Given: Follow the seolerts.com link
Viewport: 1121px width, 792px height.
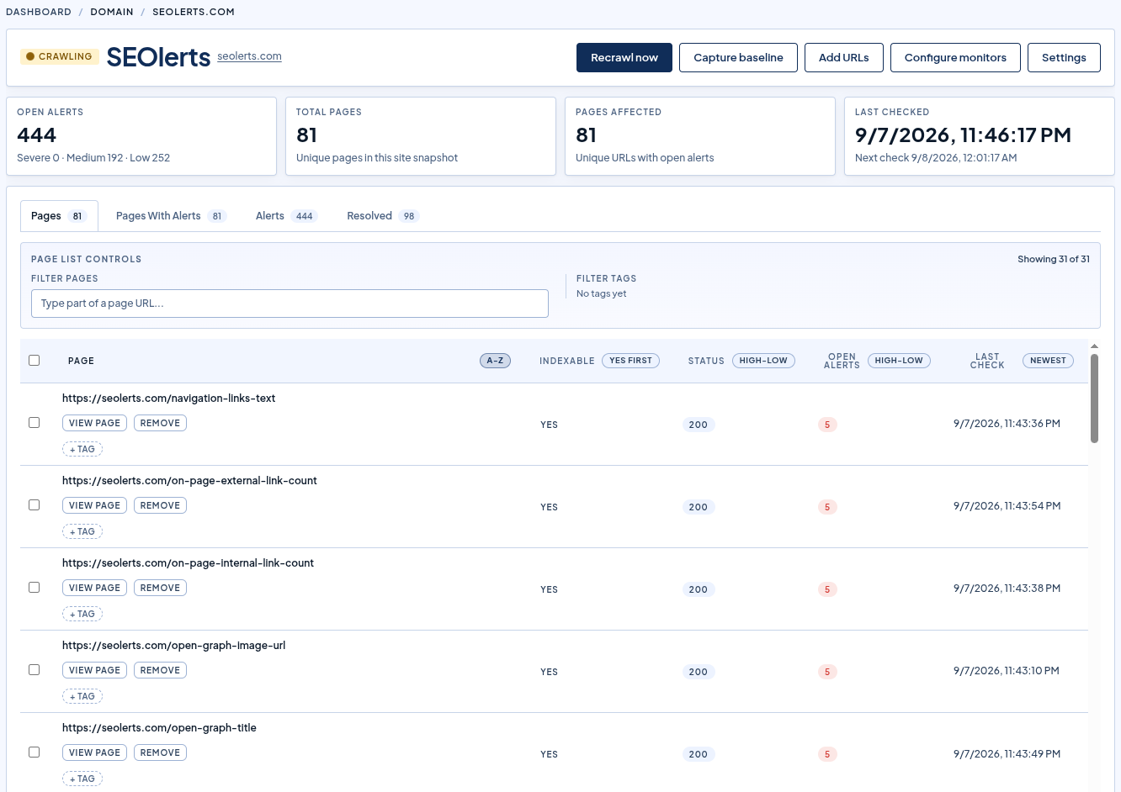Looking at the screenshot, I should (249, 56).
